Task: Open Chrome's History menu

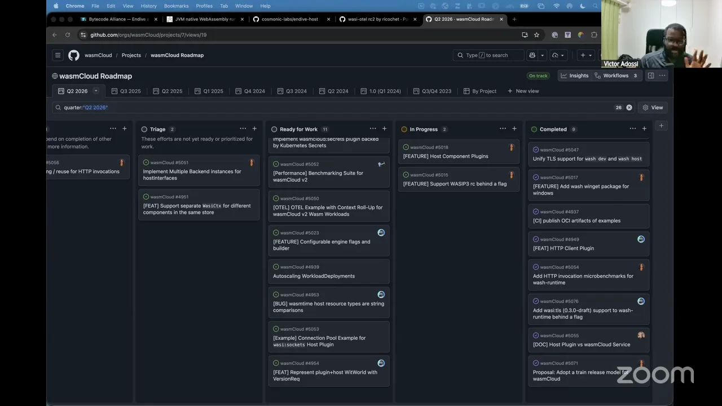Action: 148,6
